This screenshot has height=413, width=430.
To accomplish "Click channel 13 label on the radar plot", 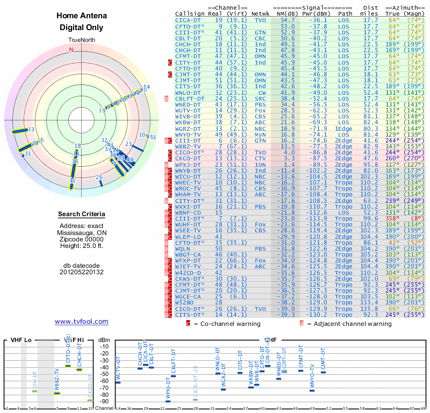I will (31, 129).
